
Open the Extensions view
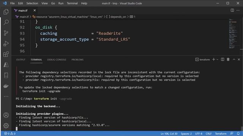(x=6, y=54)
